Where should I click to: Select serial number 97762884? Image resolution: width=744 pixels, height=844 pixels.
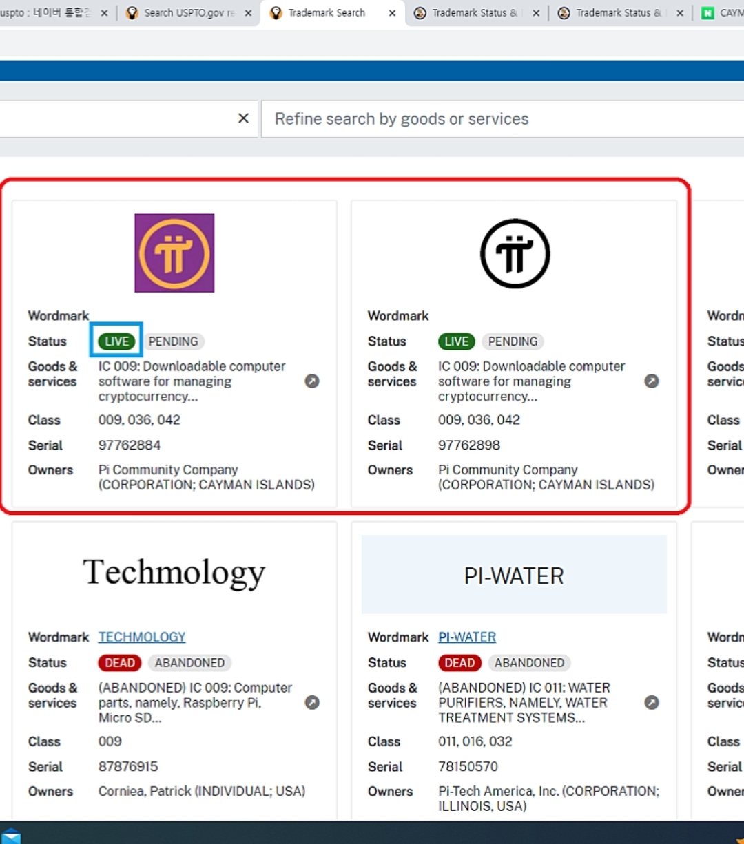(x=130, y=445)
